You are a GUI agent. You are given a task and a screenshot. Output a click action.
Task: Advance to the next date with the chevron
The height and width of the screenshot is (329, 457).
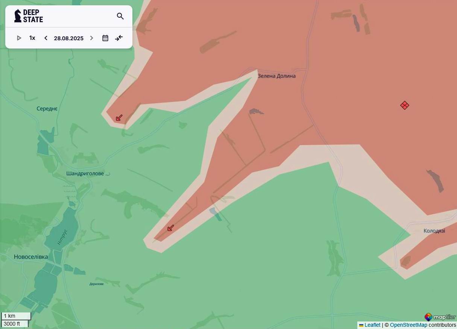point(91,38)
